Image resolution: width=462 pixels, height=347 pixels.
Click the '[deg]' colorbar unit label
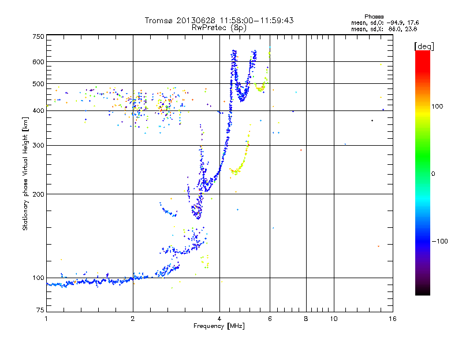click(x=424, y=47)
